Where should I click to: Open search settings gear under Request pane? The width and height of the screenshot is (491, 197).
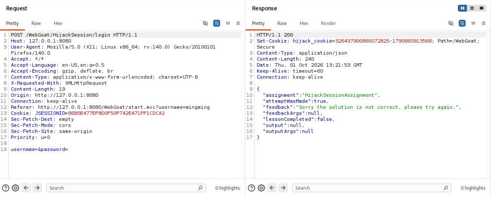point(15,188)
